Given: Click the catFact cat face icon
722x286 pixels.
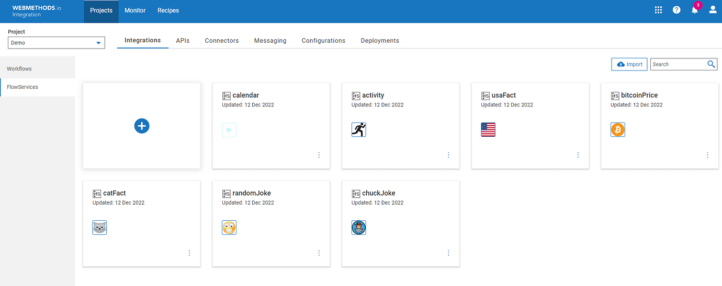Looking at the screenshot, I should [99, 228].
